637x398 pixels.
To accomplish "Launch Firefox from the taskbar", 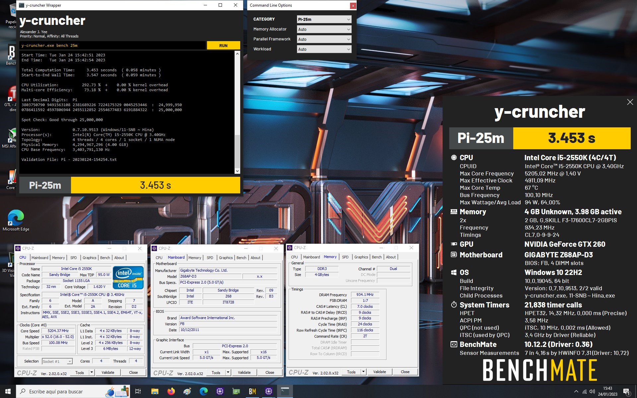I will coord(171,391).
